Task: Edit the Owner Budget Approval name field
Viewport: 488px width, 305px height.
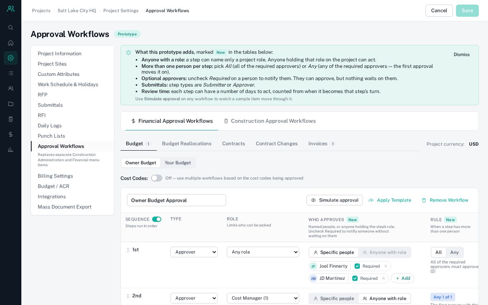Action: pyautogui.click(x=177, y=200)
